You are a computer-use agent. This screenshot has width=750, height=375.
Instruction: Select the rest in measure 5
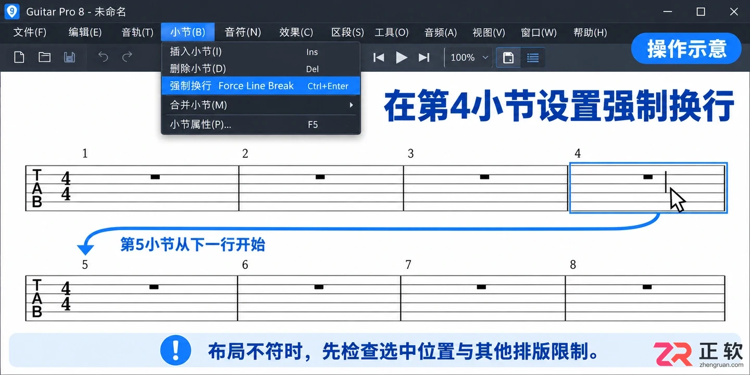154,287
